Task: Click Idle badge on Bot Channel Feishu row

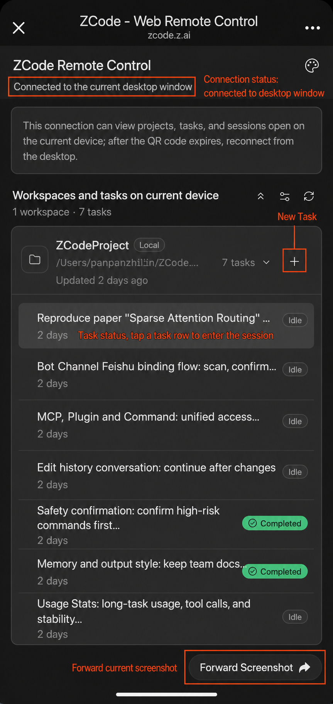Action: tap(295, 370)
